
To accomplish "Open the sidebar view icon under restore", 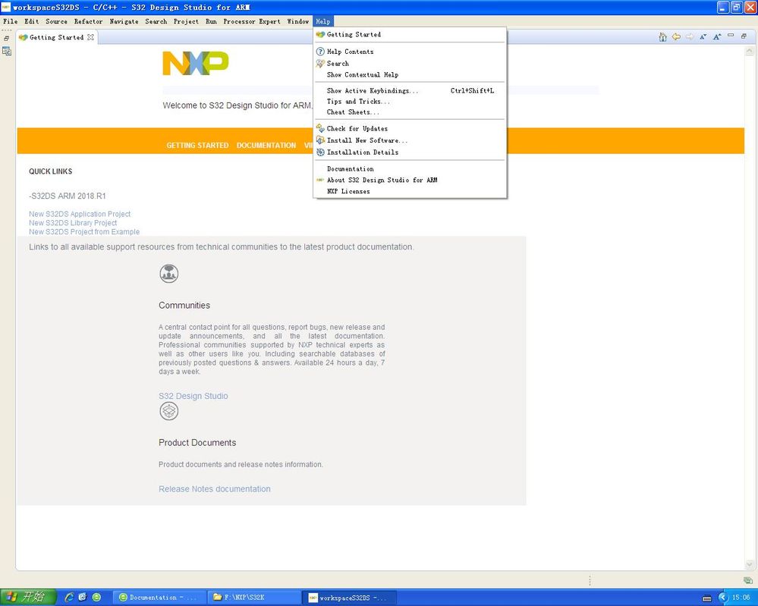I will tap(7, 52).
